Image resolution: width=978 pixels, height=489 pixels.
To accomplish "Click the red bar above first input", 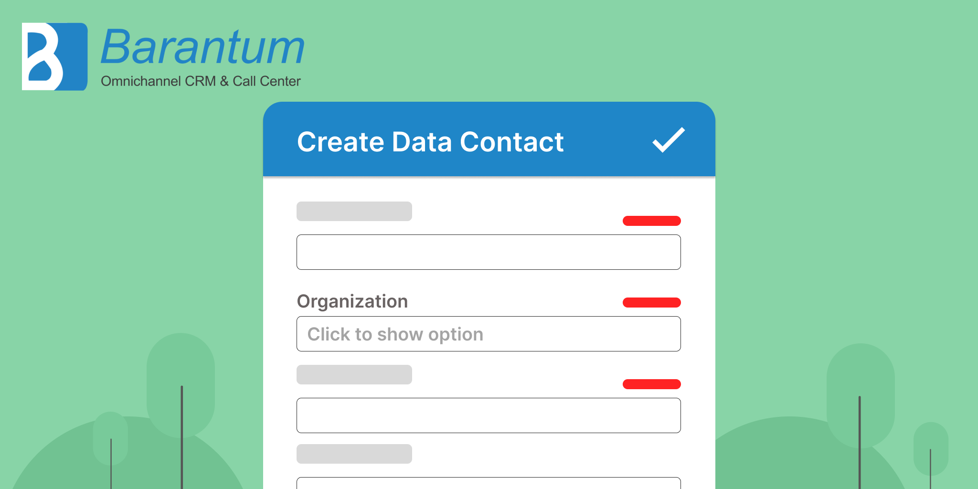I will pyautogui.click(x=652, y=221).
